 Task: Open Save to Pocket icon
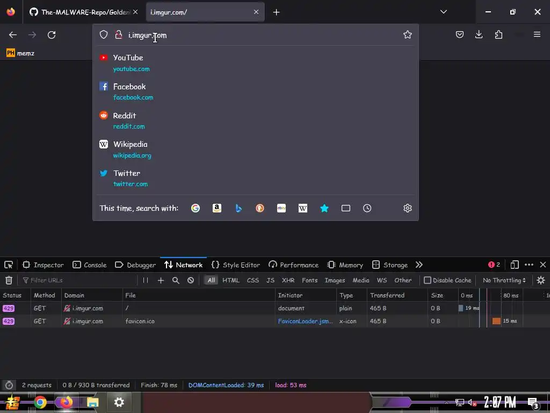coord(460,34)
